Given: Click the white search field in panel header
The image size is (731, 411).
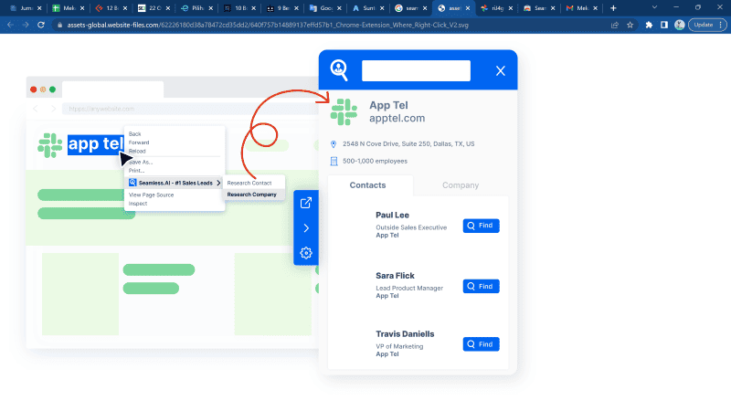Looking at the screenshot, I should point(416,70).
